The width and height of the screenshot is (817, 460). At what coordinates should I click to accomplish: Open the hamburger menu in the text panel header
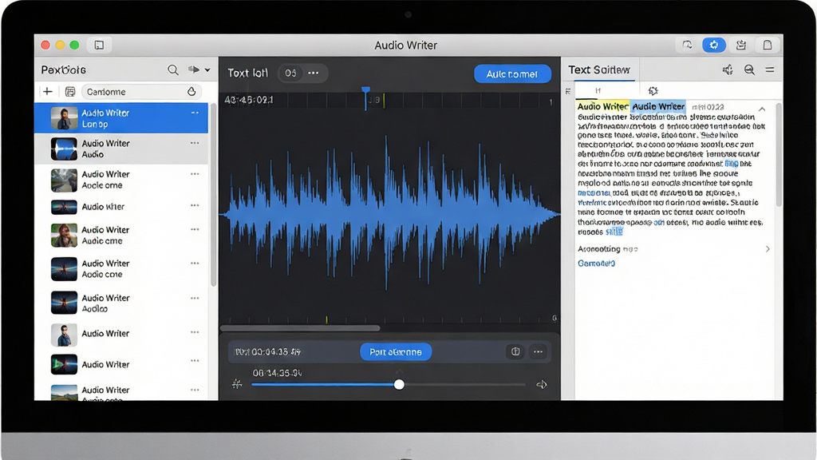770,70
